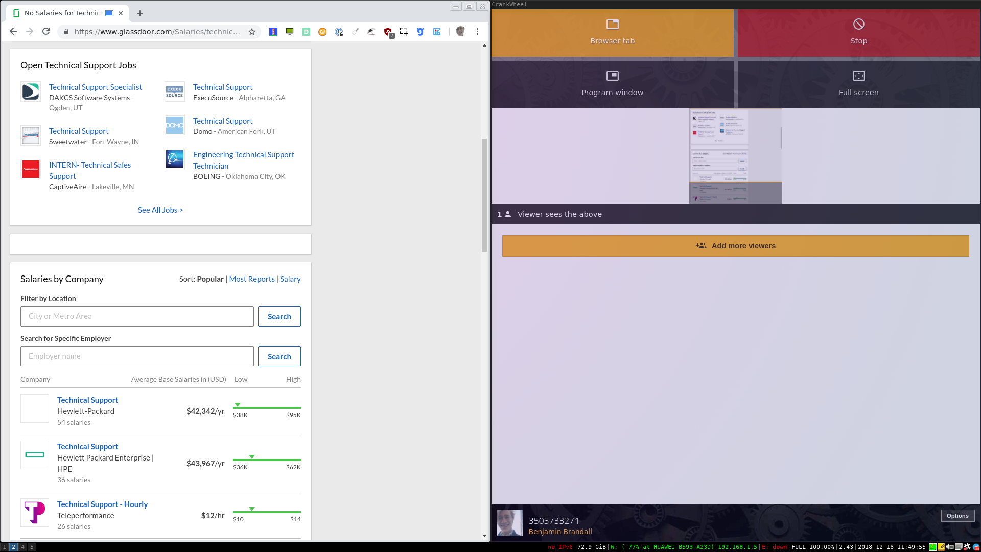Open Sweetwater Technical Support job link
The height and width of the screenshot is (552, 981).
pyautogui.click(x=79, y=131)
